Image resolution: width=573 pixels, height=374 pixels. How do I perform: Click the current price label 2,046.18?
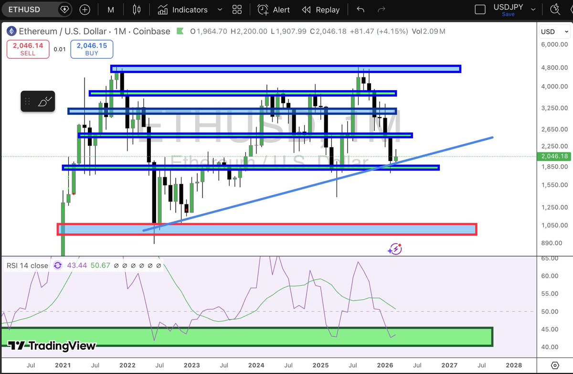[x=553, y=156]
